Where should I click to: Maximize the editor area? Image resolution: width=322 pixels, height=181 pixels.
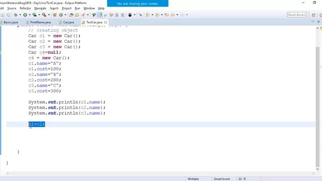[x=318, y=22]
